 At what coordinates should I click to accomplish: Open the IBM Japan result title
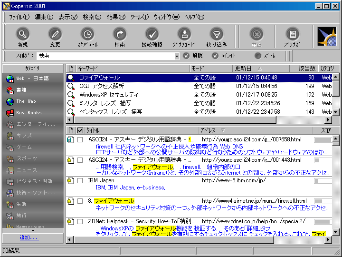(101, 180)
